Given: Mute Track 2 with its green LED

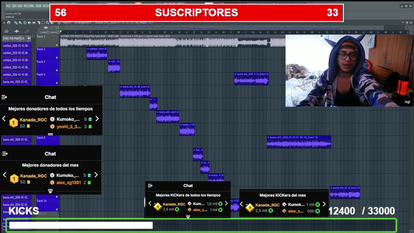Looking at the screenshot, I should 57,58.
